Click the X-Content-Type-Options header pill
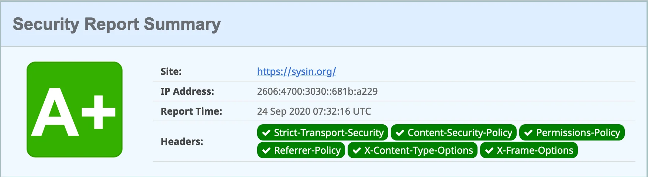Screen dimensions: 648x177 pyautogui.click(x=413, y=150)
